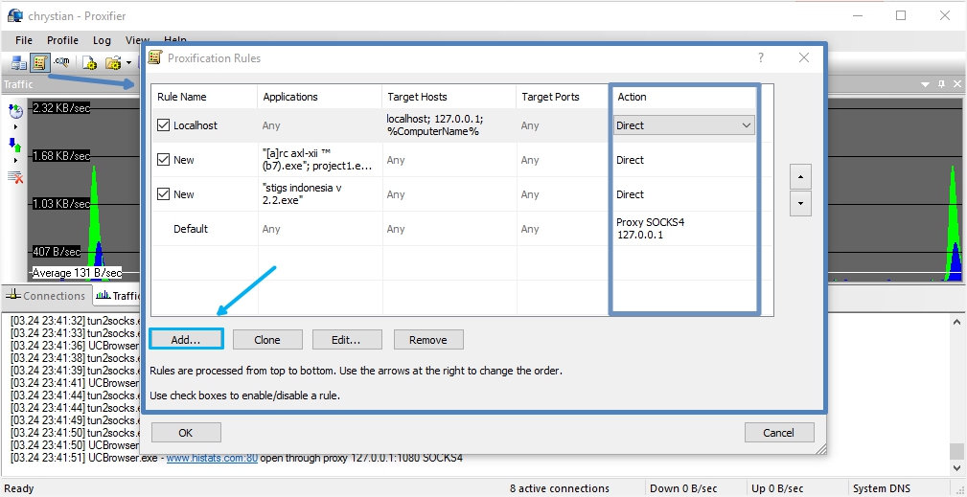
Task: Click the new profile gear-page icon
Action: tap(91, 63)
